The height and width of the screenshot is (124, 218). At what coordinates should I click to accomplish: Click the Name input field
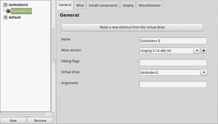point(173,41)
